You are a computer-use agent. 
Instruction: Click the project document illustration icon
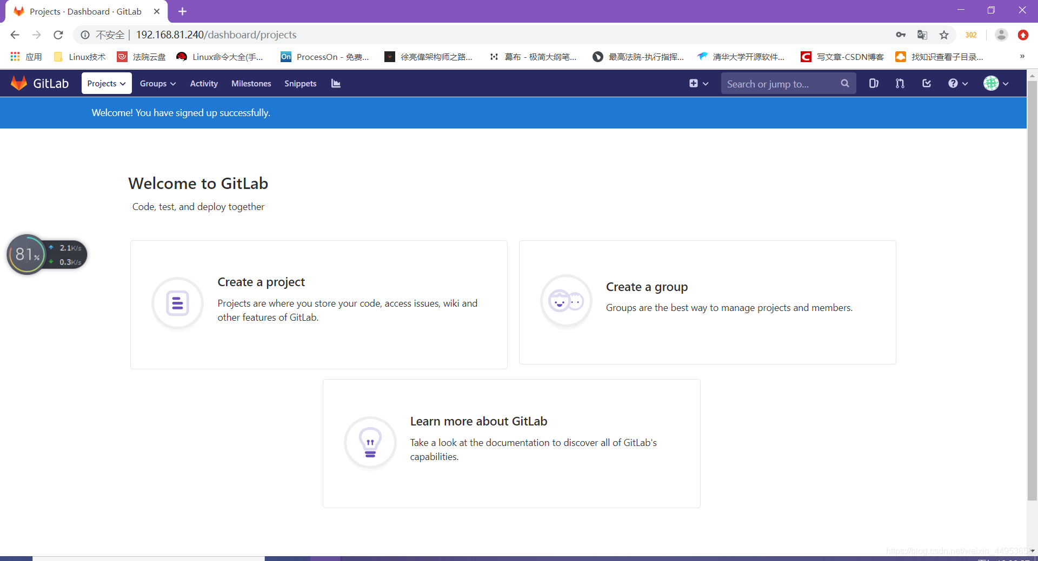177,303
